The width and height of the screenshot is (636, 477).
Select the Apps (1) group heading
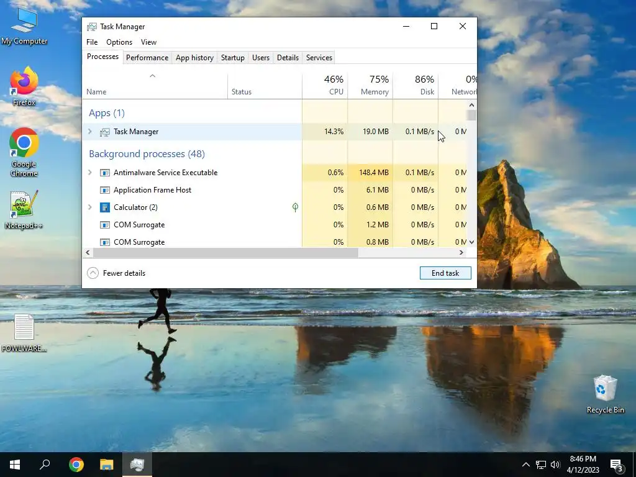pyautogui.click(x=107, y=113)
